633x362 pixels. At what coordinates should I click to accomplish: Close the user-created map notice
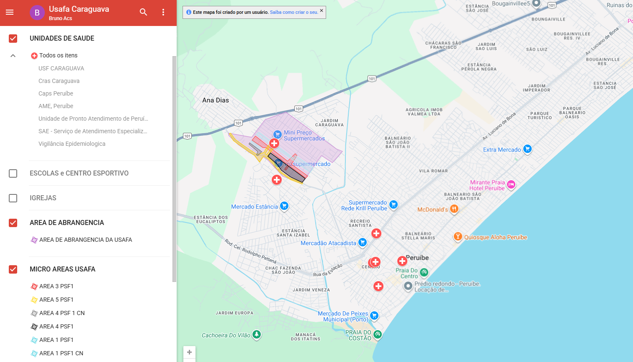(322, 10)
